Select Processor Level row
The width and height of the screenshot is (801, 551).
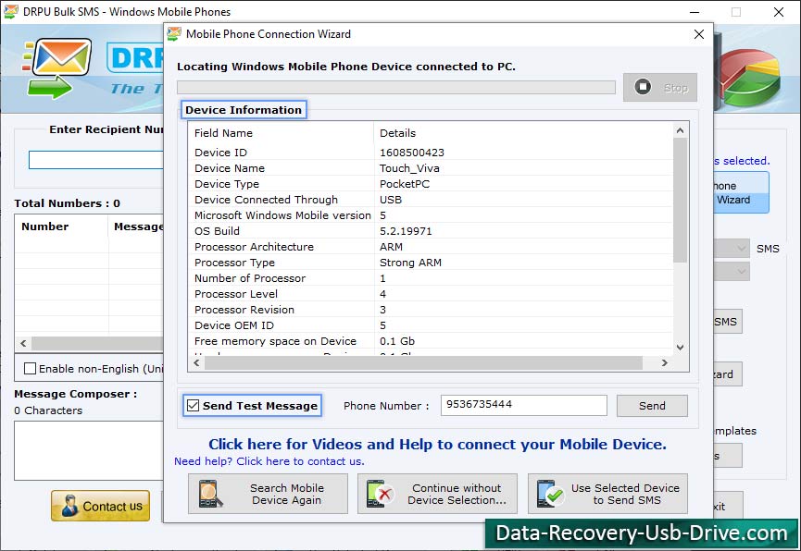(x=431, y=294)
